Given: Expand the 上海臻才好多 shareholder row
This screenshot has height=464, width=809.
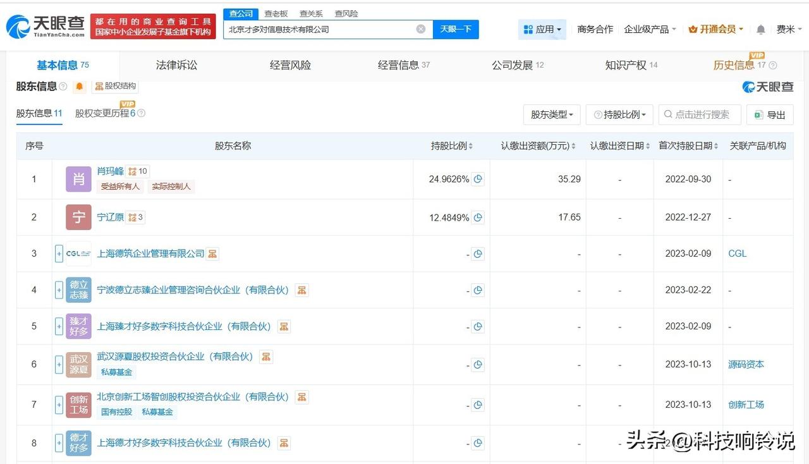Looking at the screenshot, I should click(59, 327).
